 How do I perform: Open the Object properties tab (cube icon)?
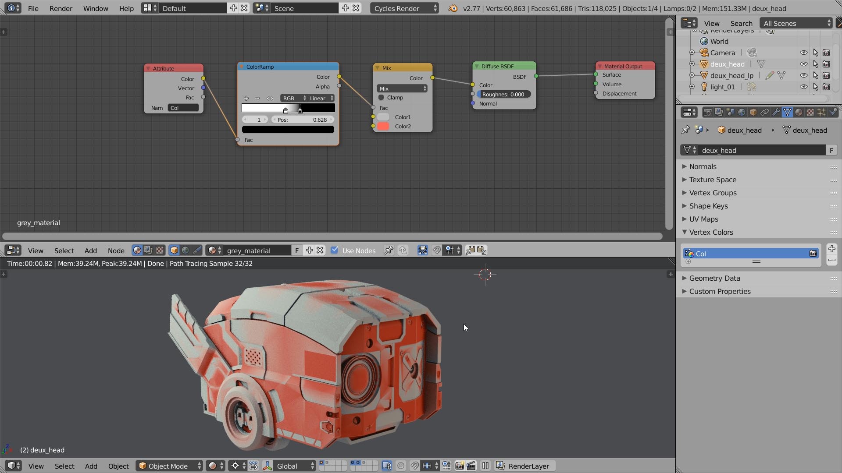pyautogui.click(x=753, y=113)
